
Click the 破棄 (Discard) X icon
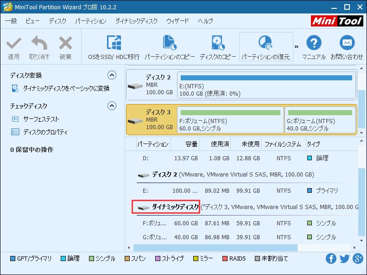coord(65,44)
